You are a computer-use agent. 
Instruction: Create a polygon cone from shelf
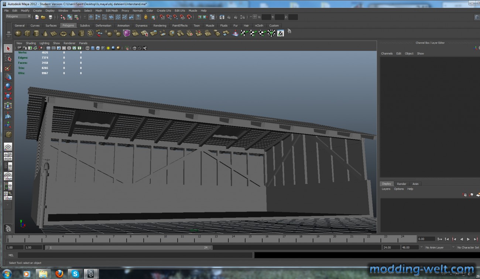[45, 34]
